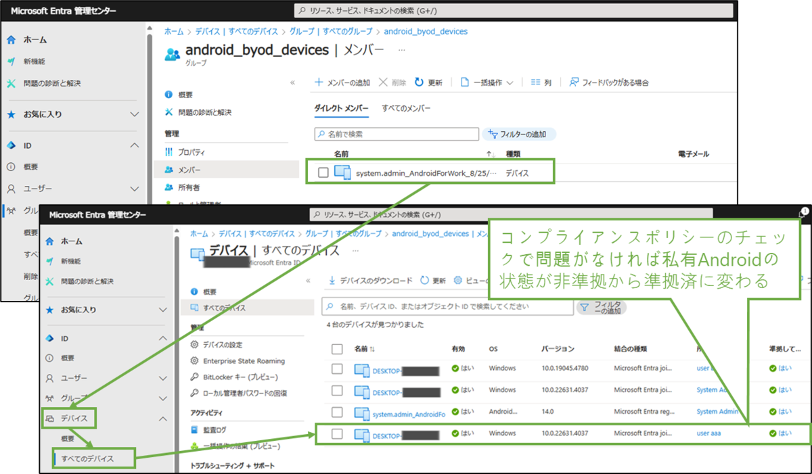
Task: Click the key icon beside ローカル管理者パスワードの回復
Action: click(195, 393)
